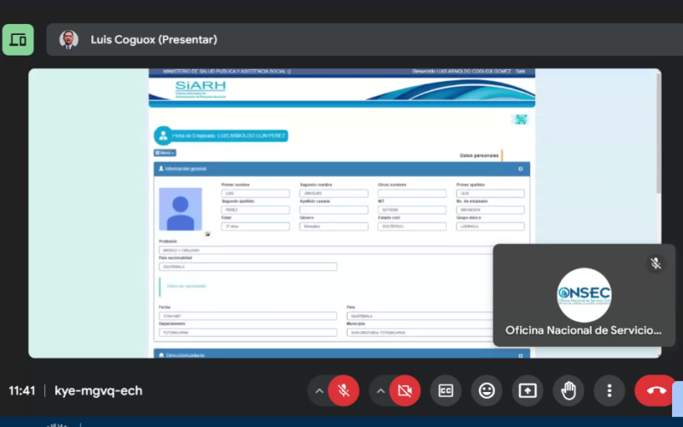Click the Salir logout link
The height and width of the screenshot is (427, 683).
520,72
